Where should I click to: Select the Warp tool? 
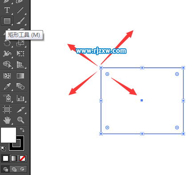click(x=7, y=54)
